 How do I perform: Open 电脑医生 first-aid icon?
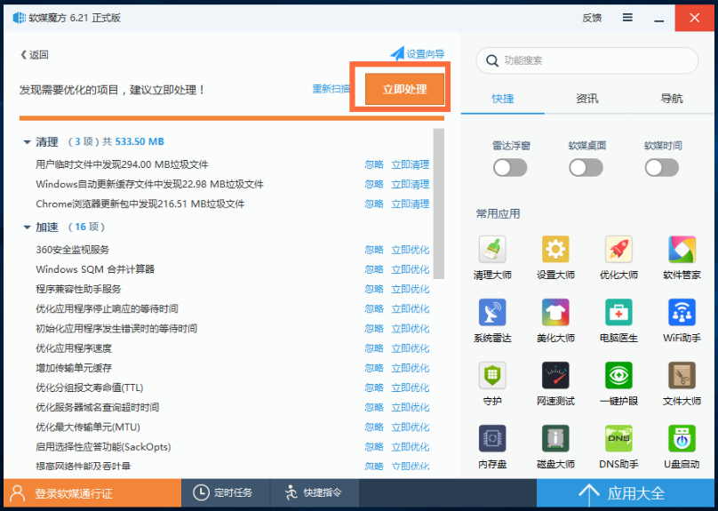[x=618, y=312]
